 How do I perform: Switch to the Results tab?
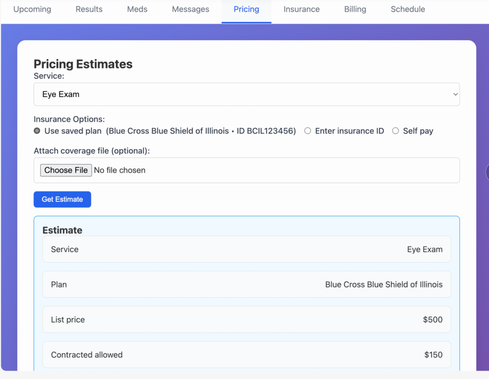point(89,10)
